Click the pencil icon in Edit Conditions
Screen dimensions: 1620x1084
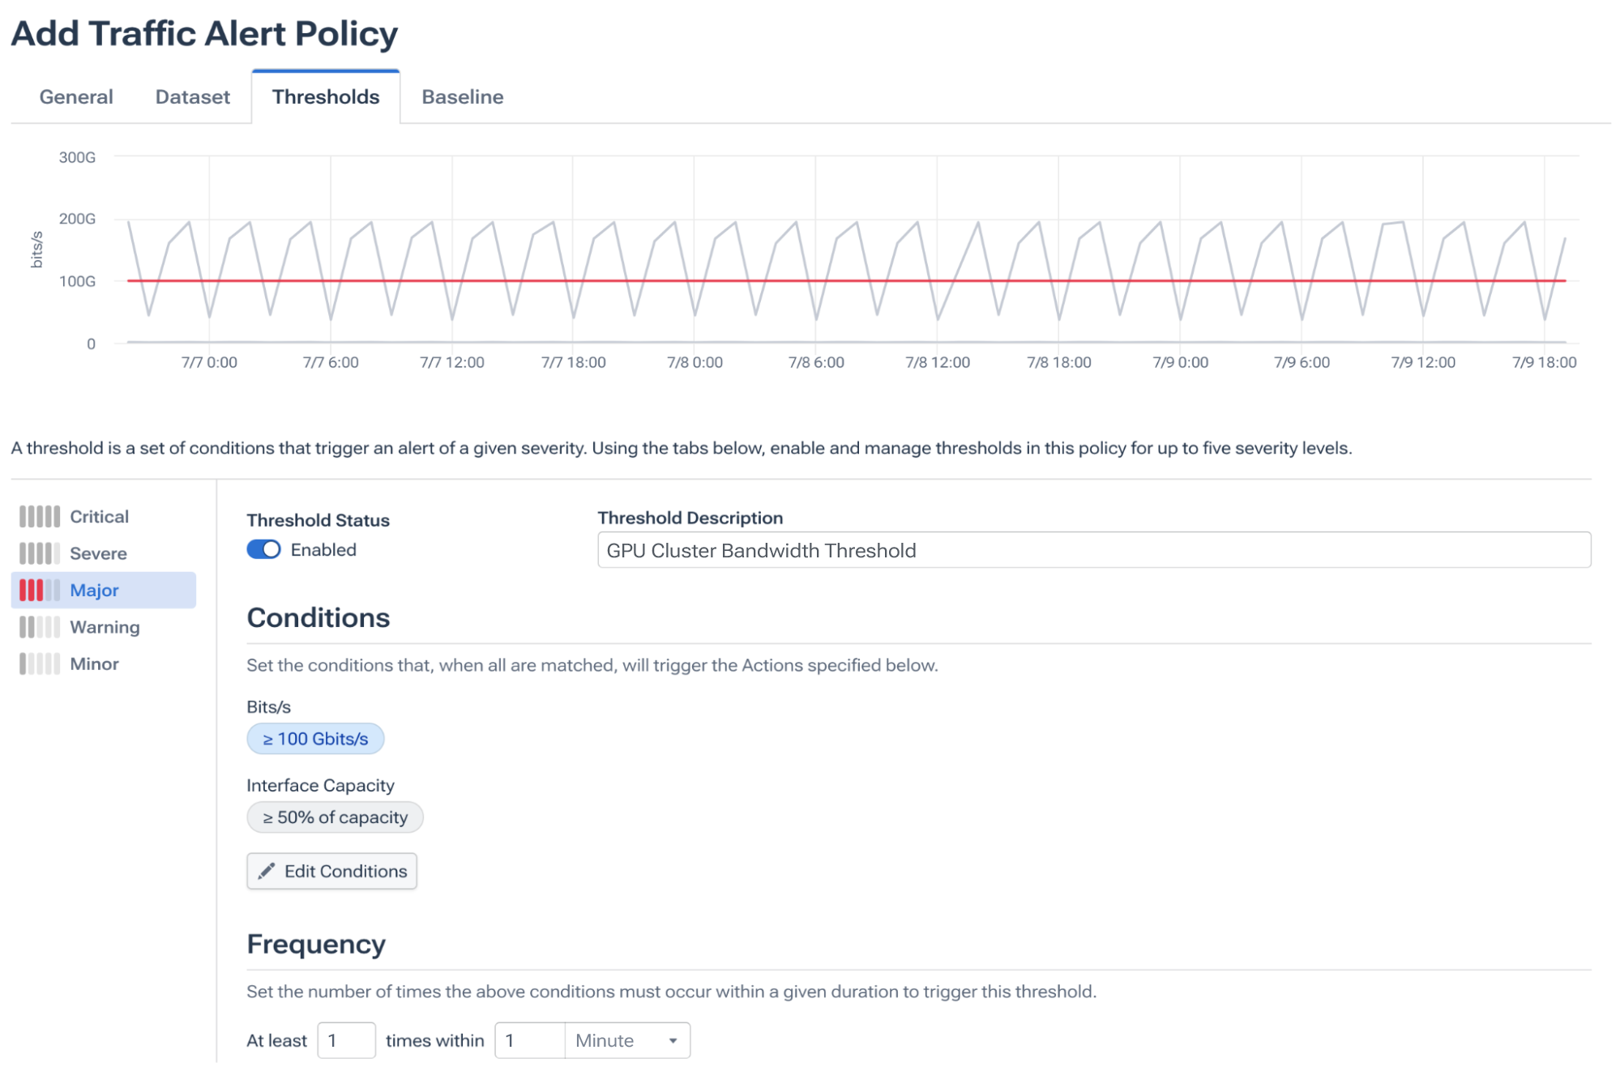(266, 872)
